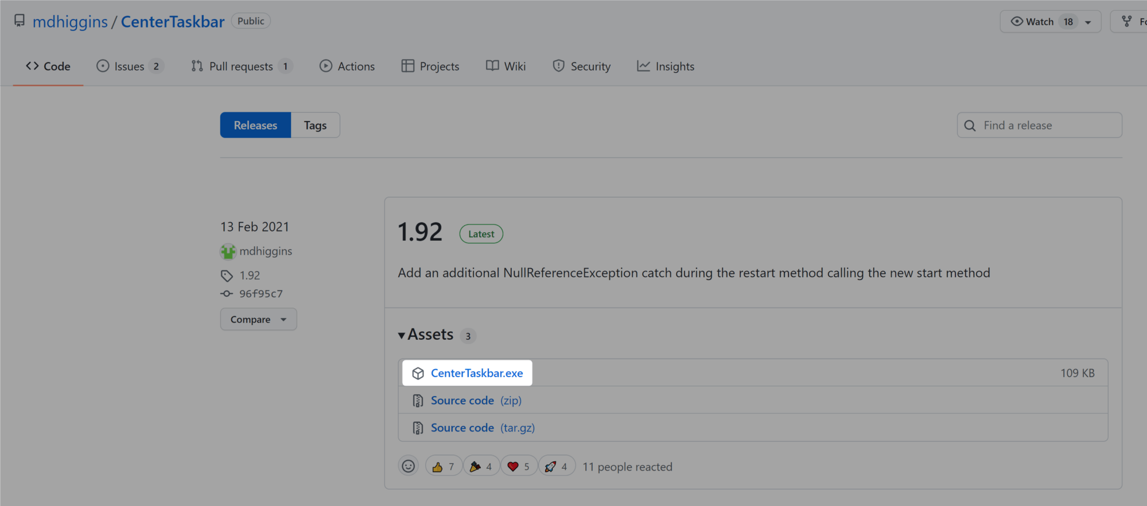The width and height of the screenshot is (1147, 506).
Task: Toggle the rocket reaction
Action: coord(557,466)
